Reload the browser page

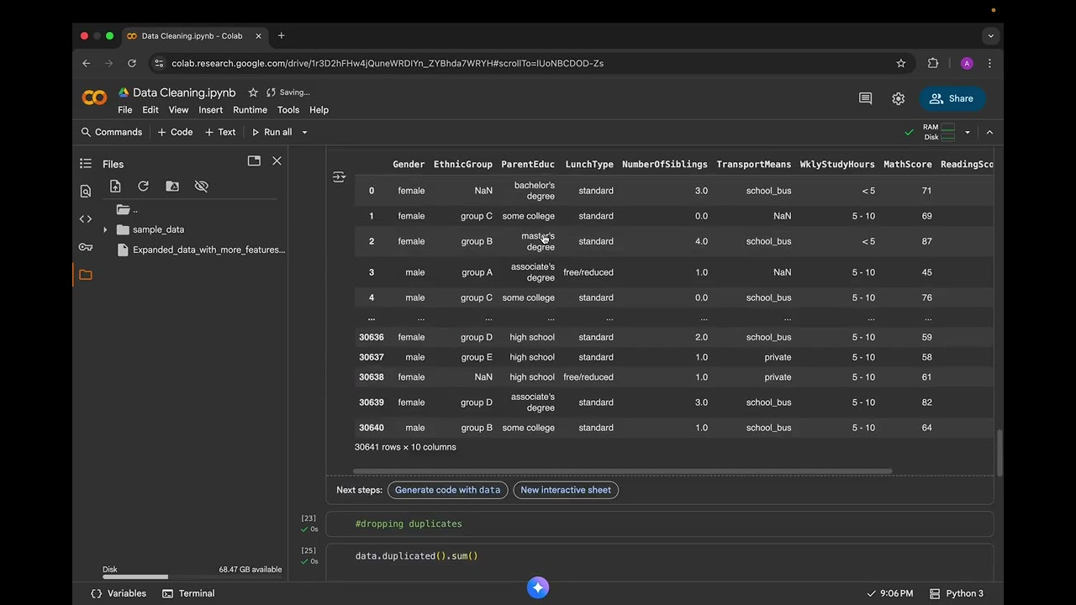(132, 63)
